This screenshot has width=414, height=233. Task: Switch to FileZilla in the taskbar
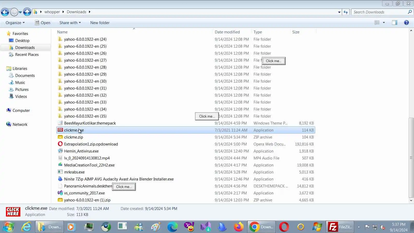pos(340,227)
